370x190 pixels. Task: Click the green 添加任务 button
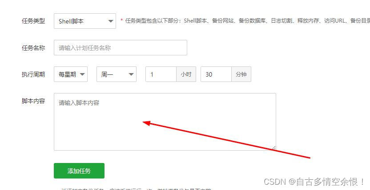79,171
